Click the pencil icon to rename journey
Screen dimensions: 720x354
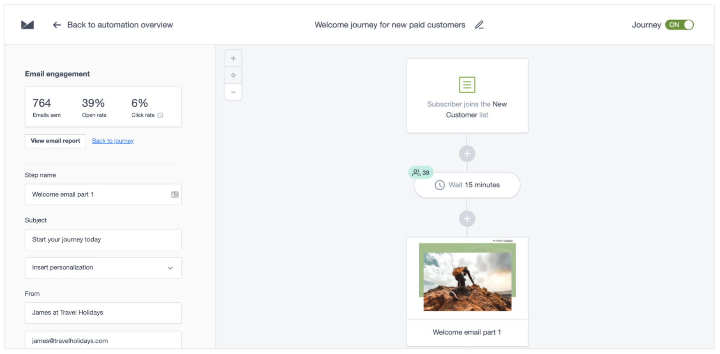(x=479, y=25)
